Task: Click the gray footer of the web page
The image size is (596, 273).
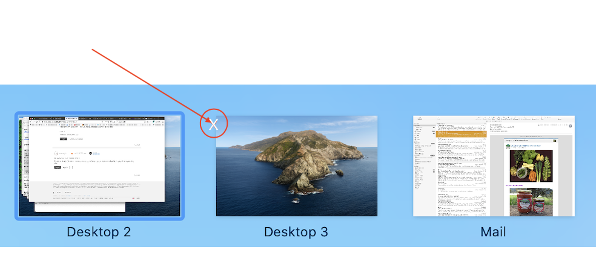Action: [97, 191]
